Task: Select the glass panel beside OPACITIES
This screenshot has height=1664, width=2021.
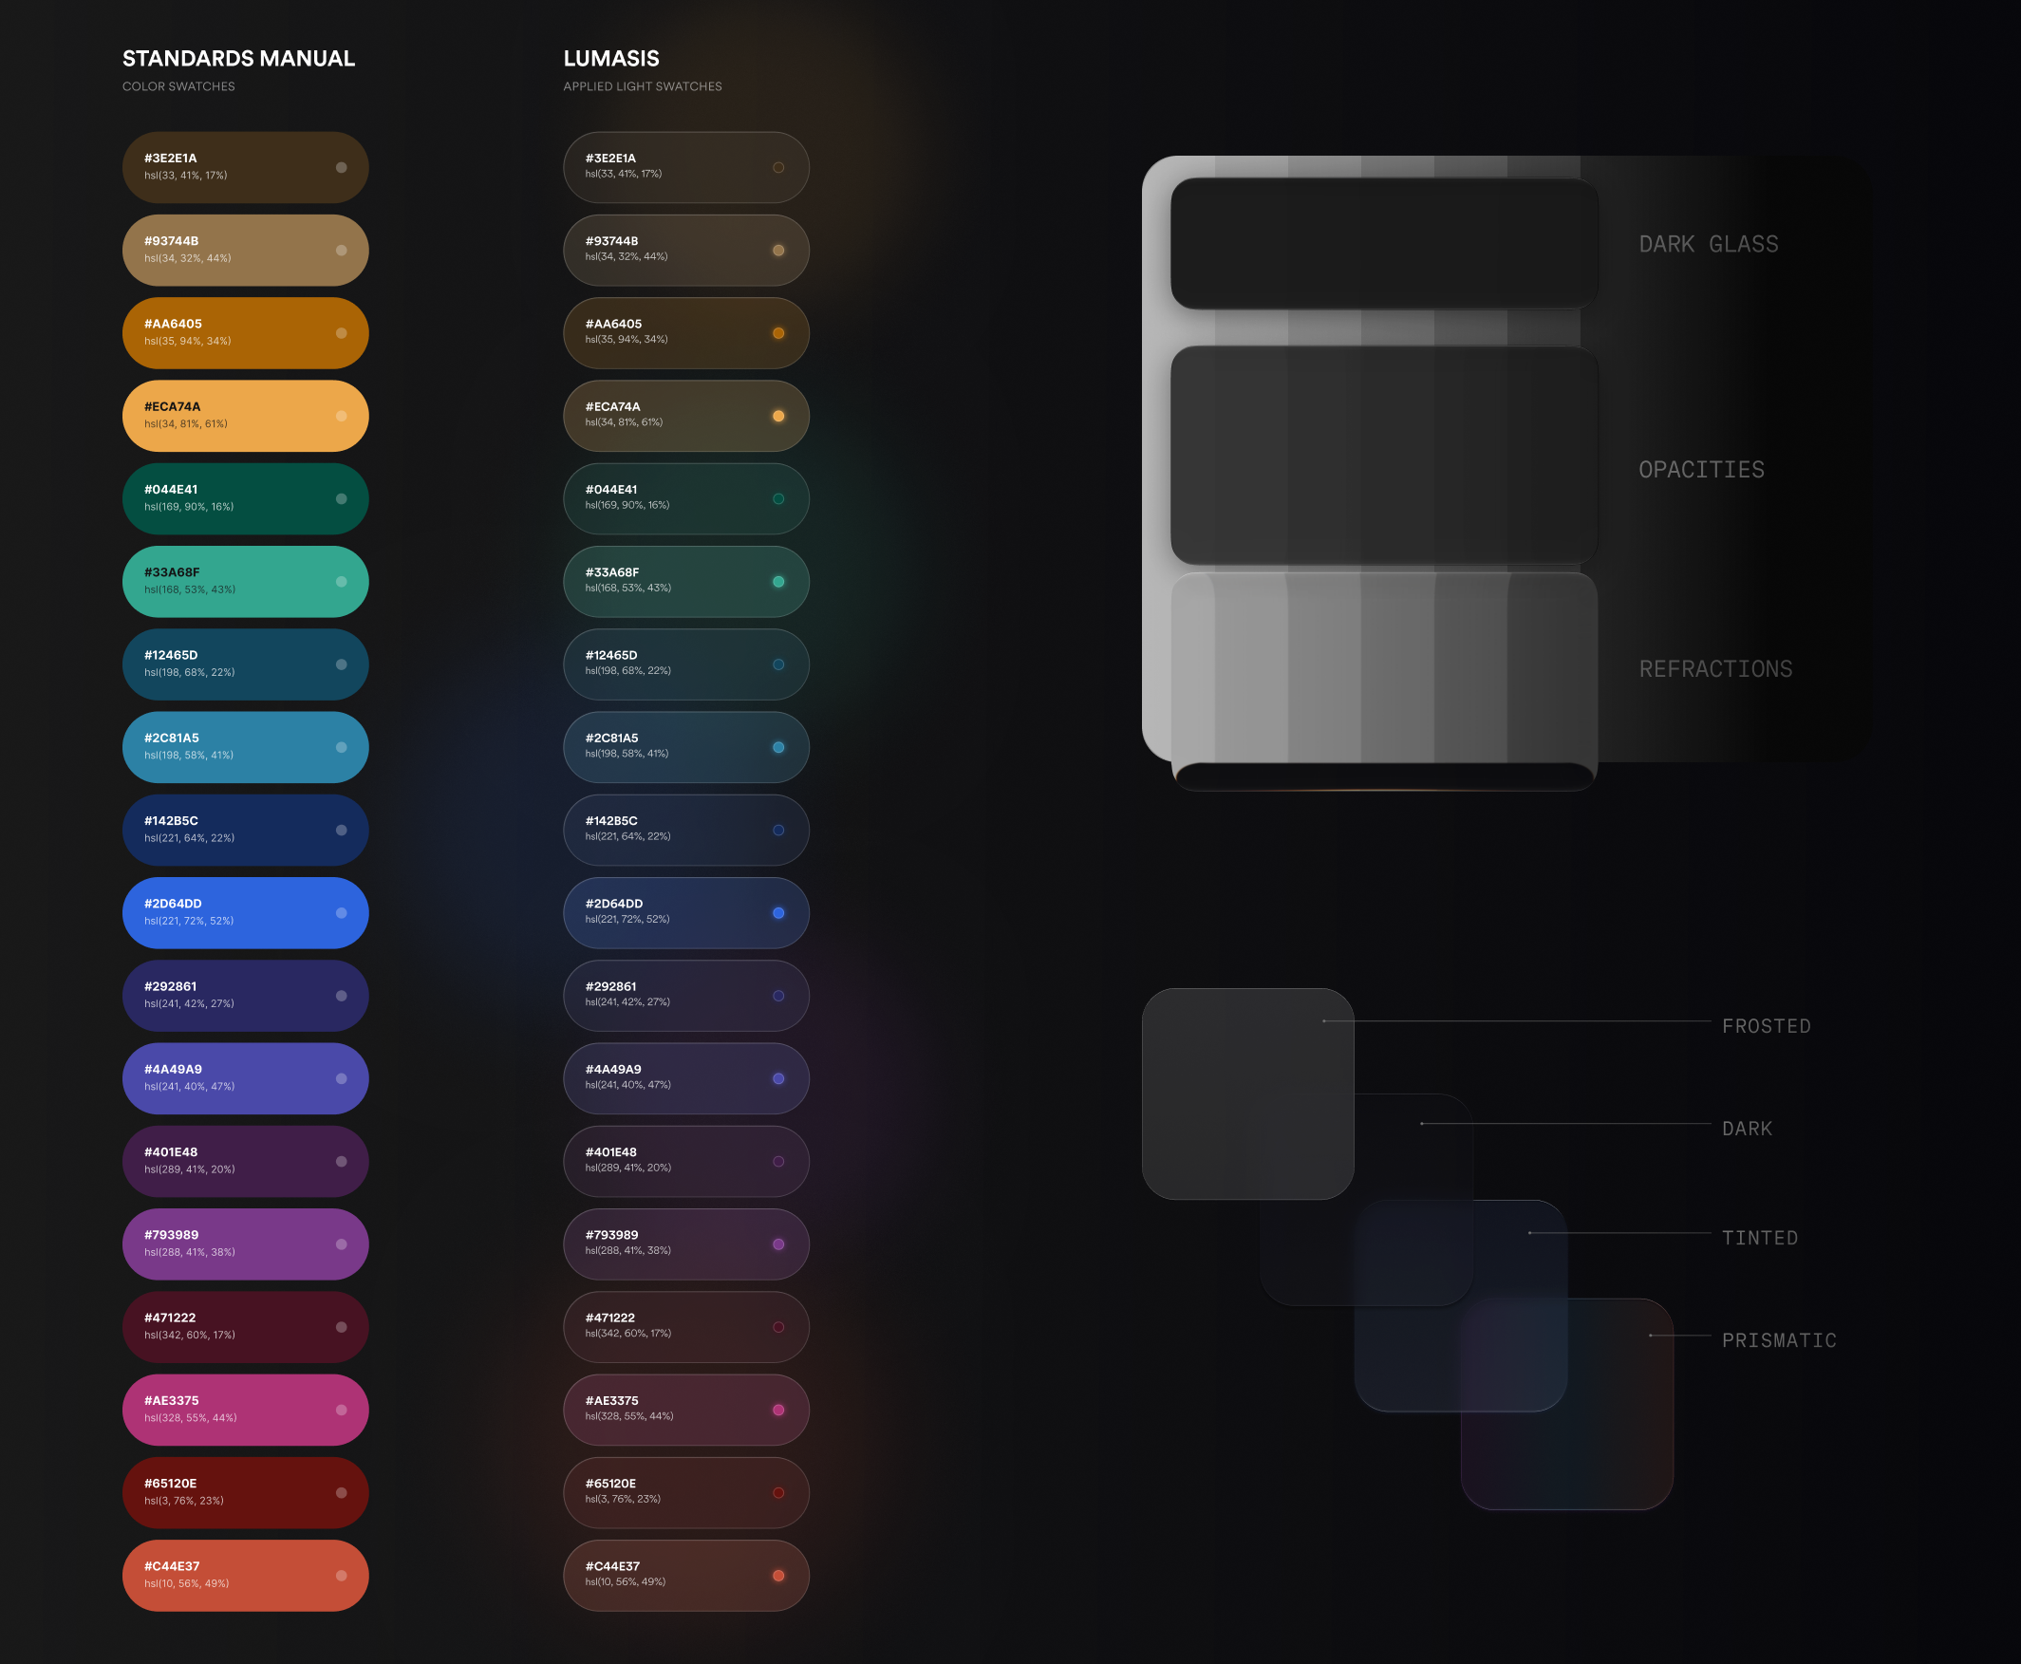Action: click(x=1384, y=456)
